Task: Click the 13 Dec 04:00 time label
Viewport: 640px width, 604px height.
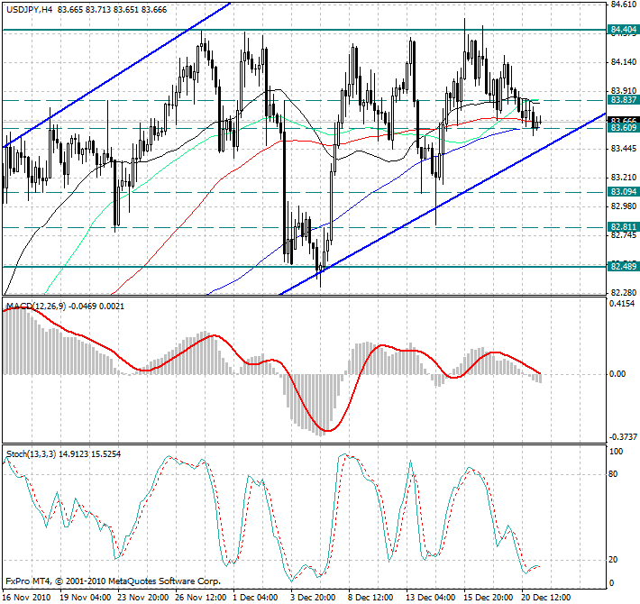Action: click(x=431, y=598)
